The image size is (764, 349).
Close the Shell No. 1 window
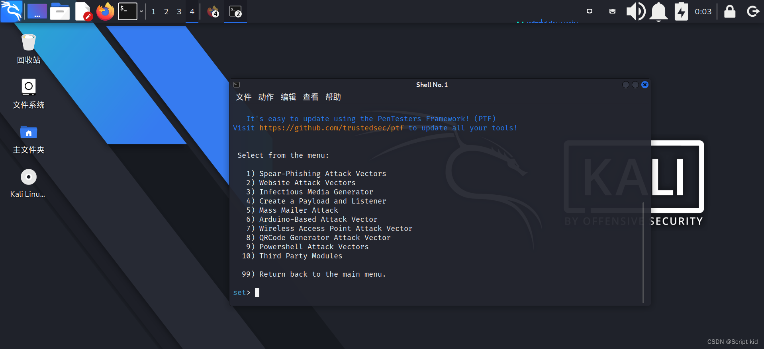(645, 85)
